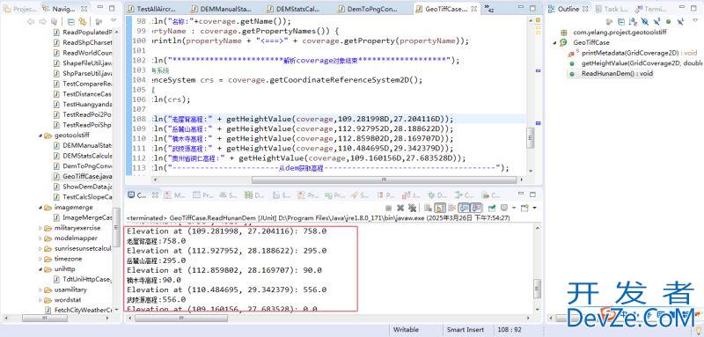
Task: Click the Pin Console icon
Action: (x=492, y=208)
